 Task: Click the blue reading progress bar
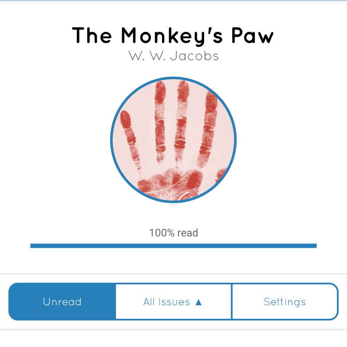coord(173,246)
